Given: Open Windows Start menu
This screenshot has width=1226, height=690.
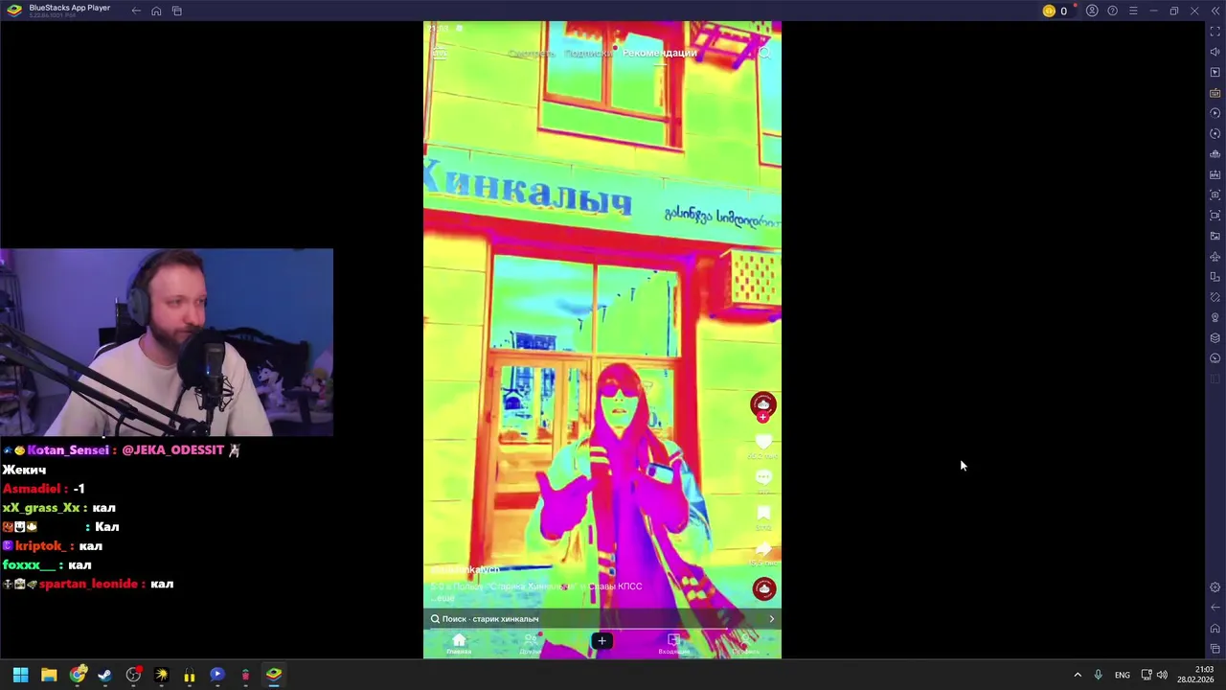Looking at the screenshot, I should click(x=20, y=675).
